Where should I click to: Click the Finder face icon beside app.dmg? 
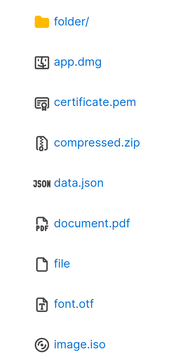42,62
